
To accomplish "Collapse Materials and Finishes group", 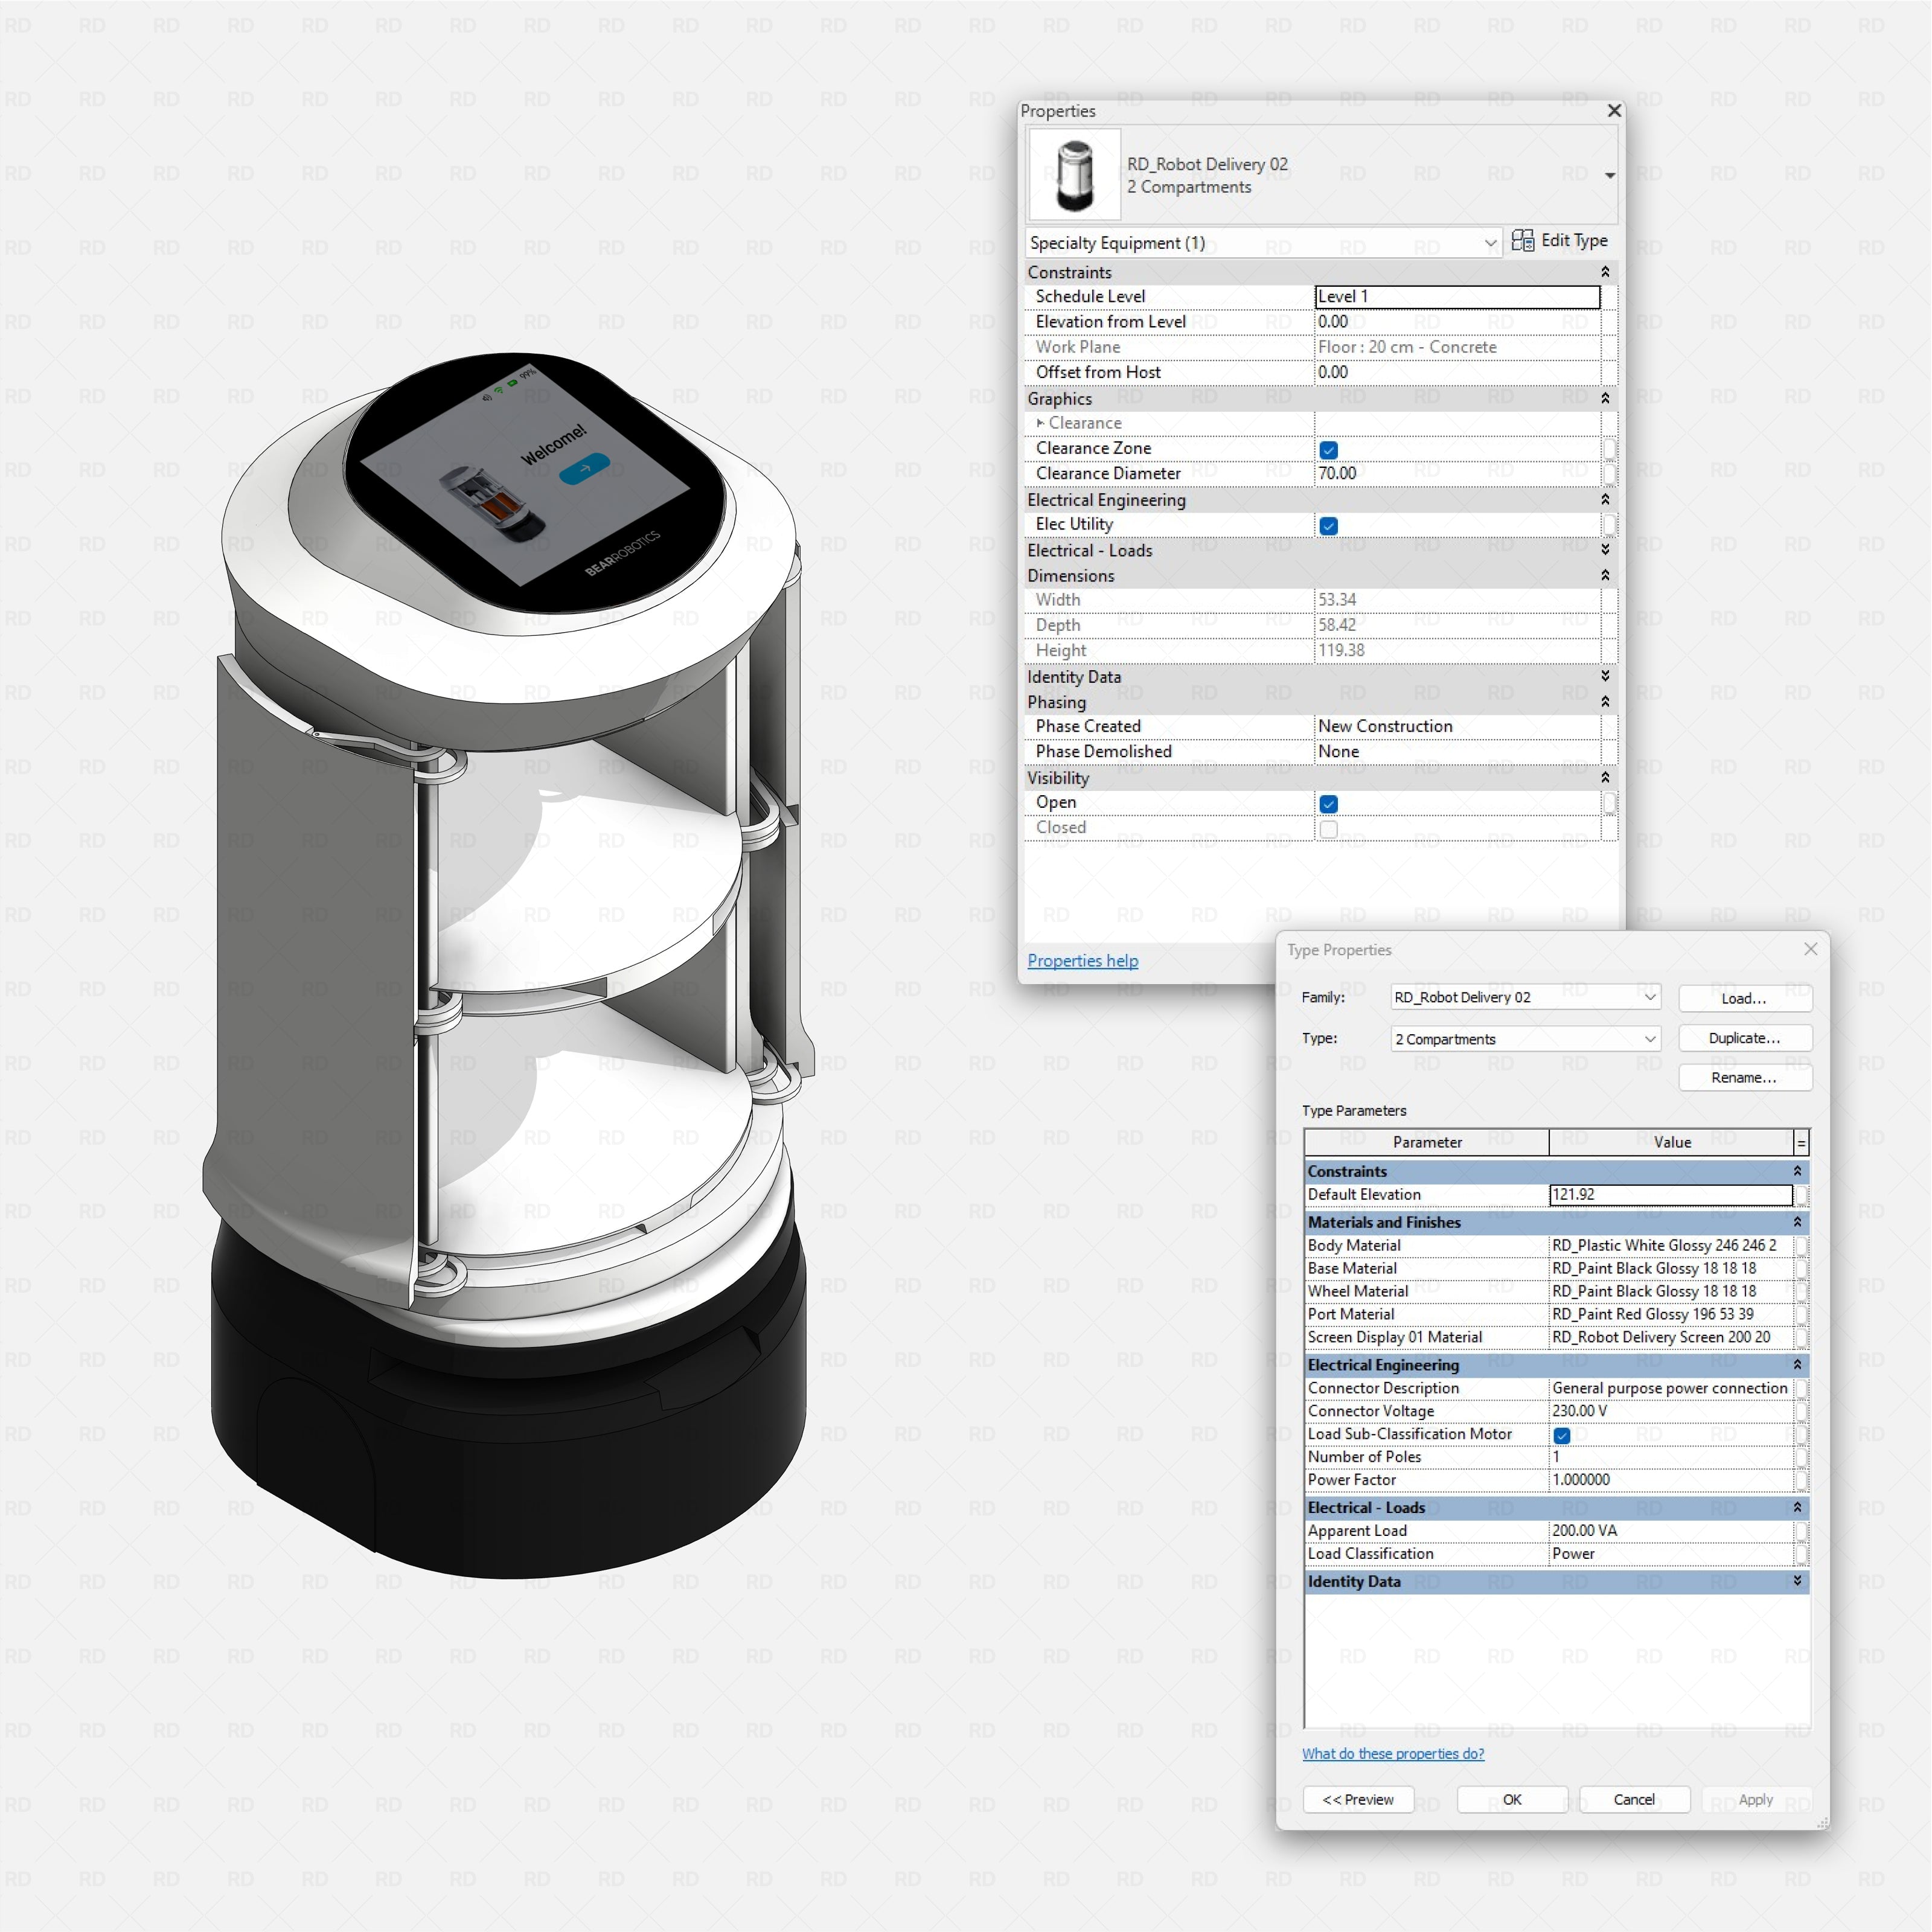I will (x=1798, y=1222).
